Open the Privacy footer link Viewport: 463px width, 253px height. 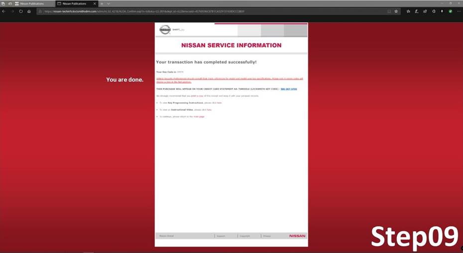point(267,236)
